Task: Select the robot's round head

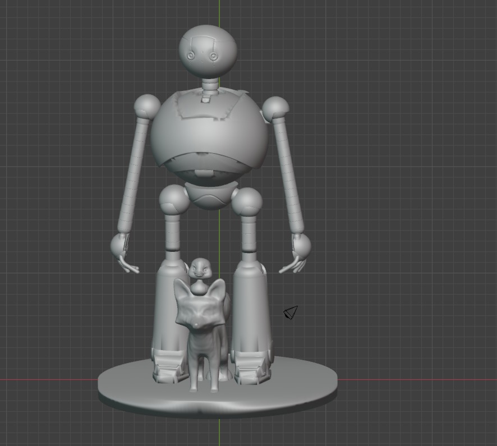Action: click(208, 51)
